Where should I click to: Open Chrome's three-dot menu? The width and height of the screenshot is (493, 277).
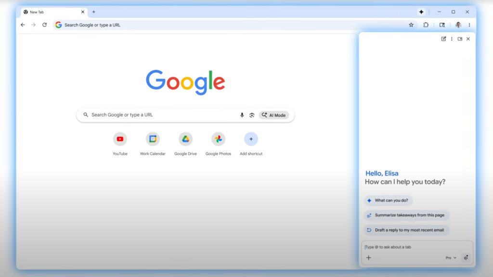click(x=469, y=25)
